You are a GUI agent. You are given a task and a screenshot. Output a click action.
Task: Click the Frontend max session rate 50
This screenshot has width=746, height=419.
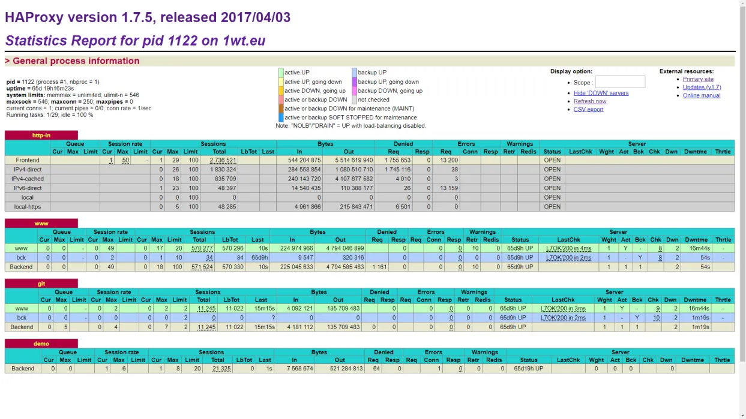[125, 160]
